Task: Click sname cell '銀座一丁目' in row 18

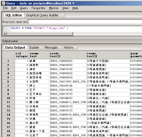Action: pyautogui.click(x=39, y=131)
